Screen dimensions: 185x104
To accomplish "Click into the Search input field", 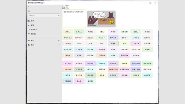I will point(44,15).
